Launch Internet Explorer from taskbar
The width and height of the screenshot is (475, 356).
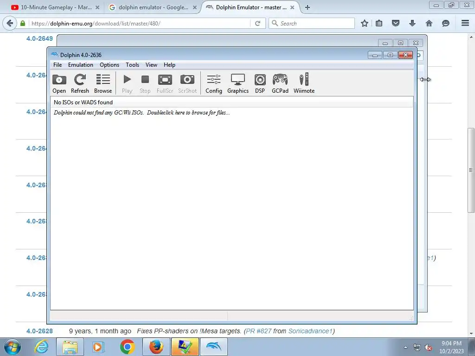tap(41, 347)
